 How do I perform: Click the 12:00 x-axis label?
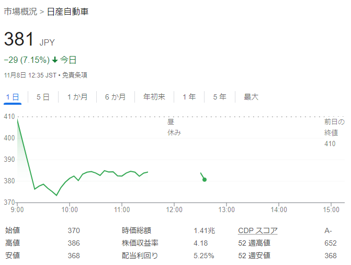174,209
